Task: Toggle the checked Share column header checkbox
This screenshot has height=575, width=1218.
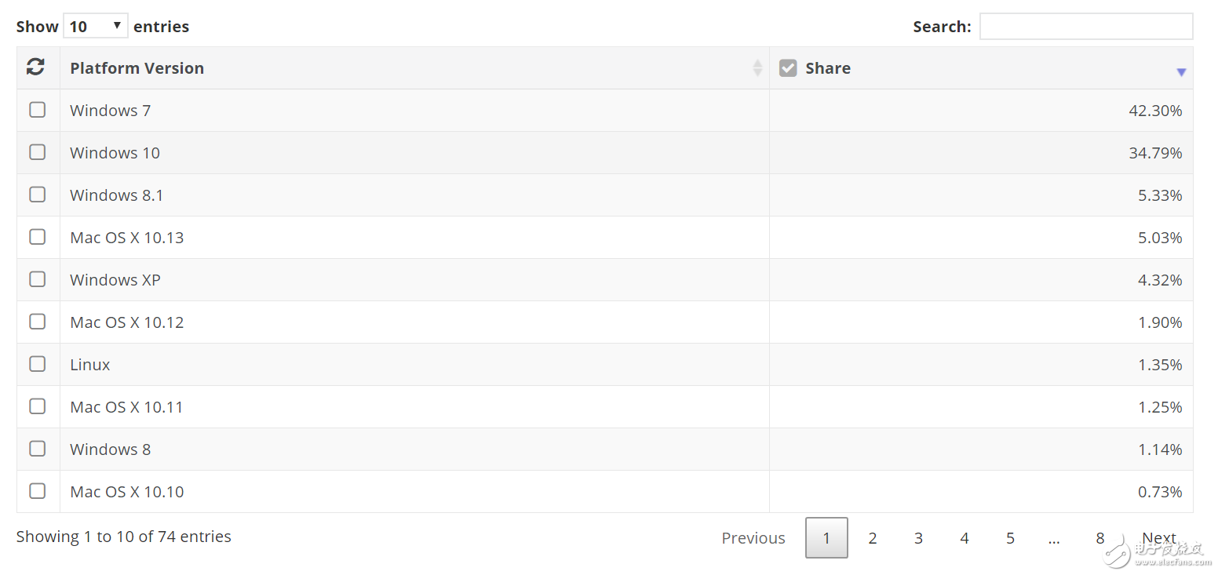Action: click(x=788, y=68)
